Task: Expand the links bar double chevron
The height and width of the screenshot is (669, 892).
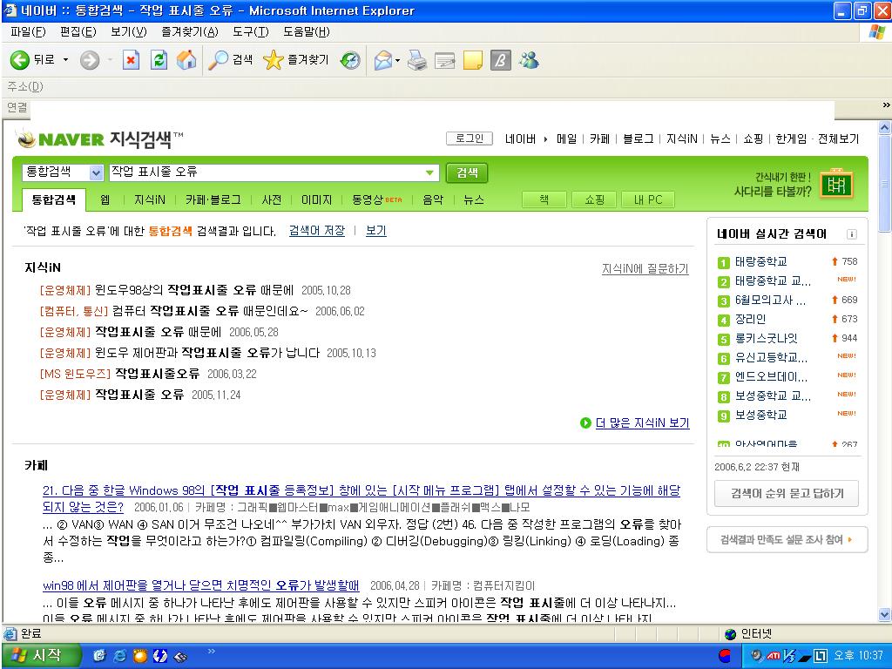Action: pyautogui.click(x=886, y=105)
